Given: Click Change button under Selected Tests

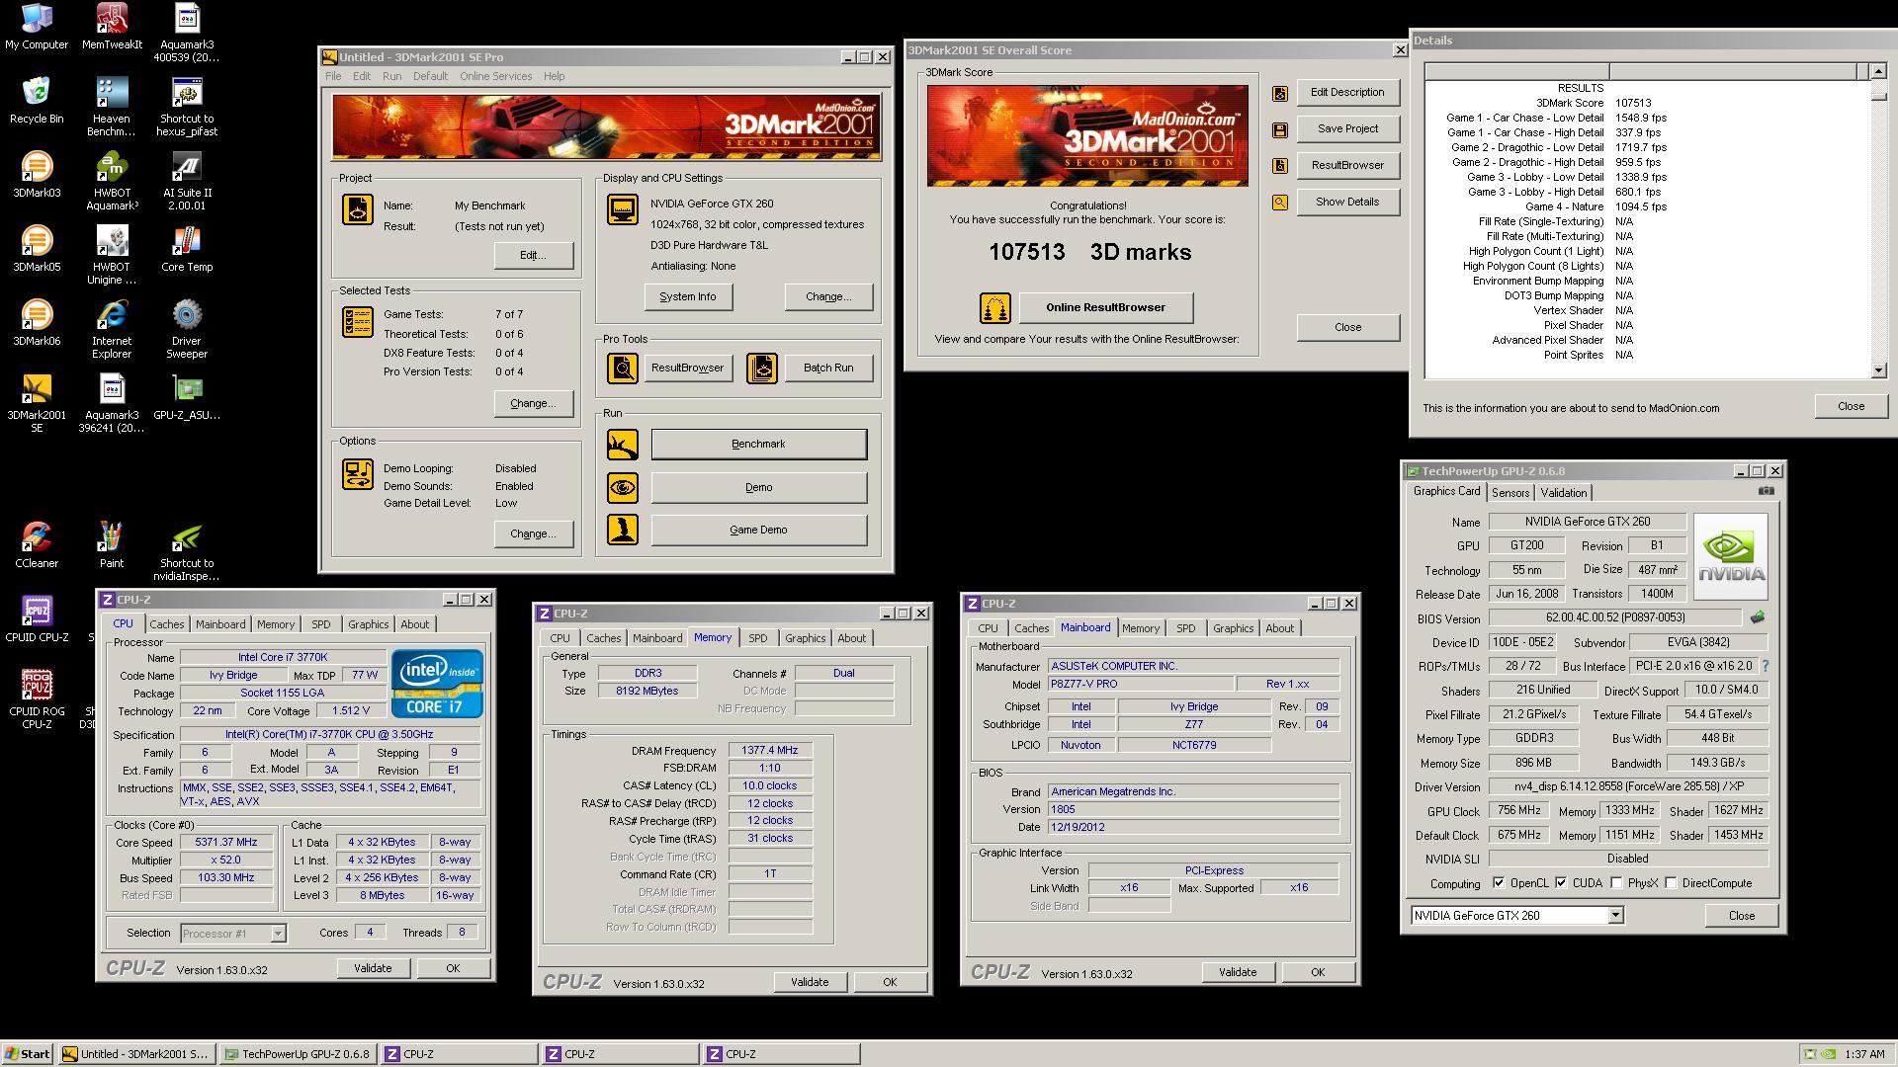Looking at the screenshot, I should click(533, 403).
